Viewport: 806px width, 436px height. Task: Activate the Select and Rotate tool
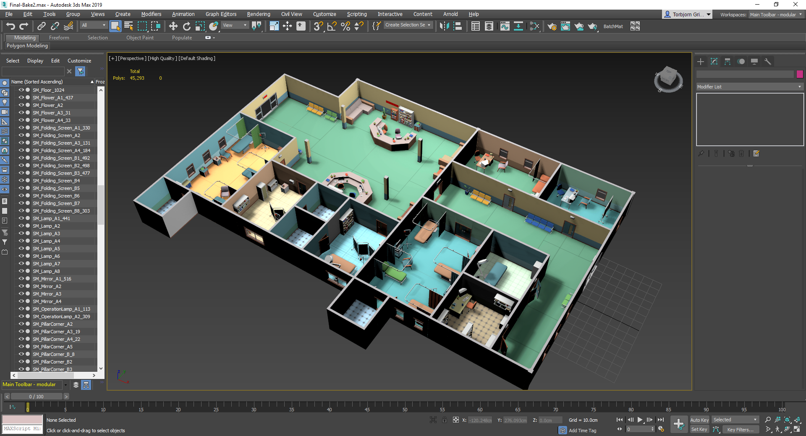tap(186, 26)
